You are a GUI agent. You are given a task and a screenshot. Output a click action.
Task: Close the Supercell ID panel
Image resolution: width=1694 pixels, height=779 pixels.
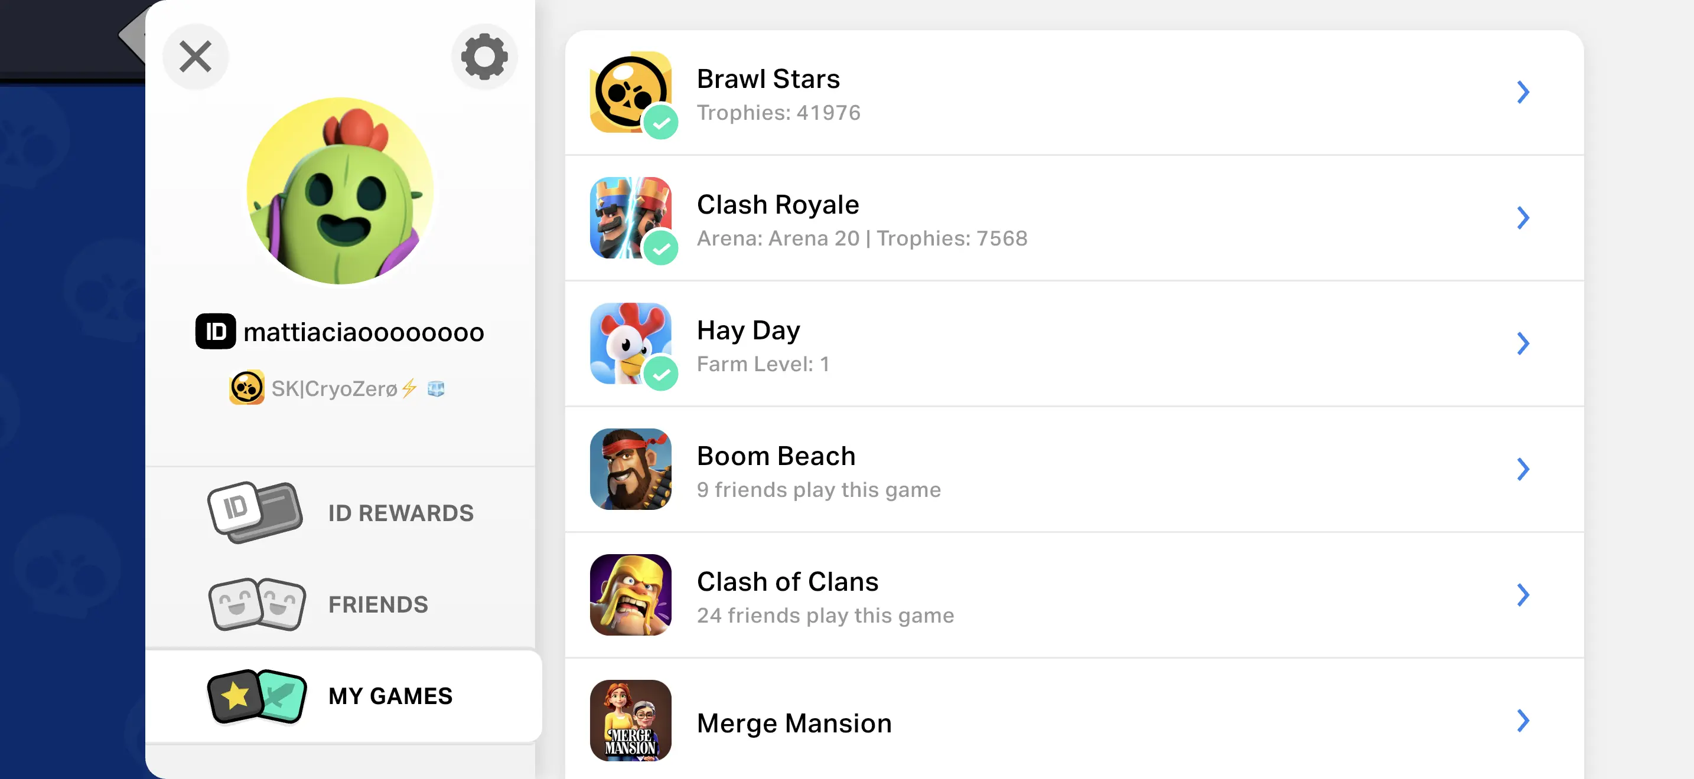point(196,57)
